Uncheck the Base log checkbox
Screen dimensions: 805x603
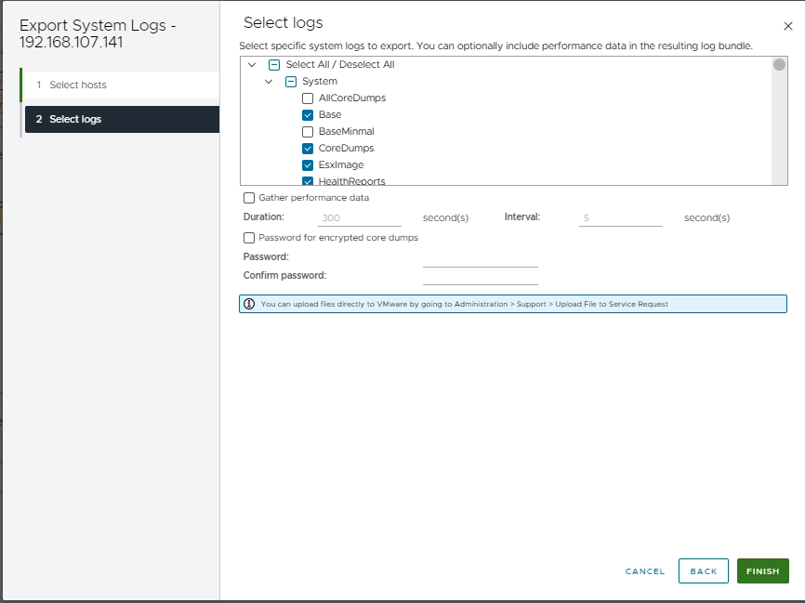[308, 115]
